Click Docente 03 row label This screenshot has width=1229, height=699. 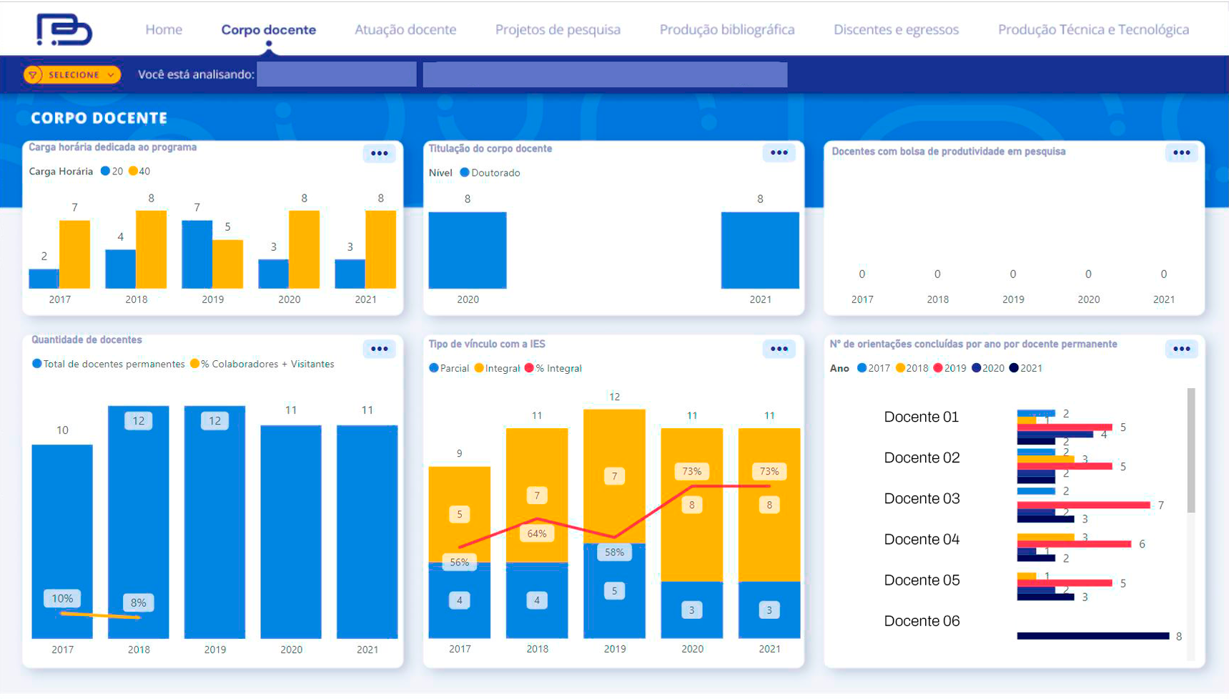tap(922, 498)
